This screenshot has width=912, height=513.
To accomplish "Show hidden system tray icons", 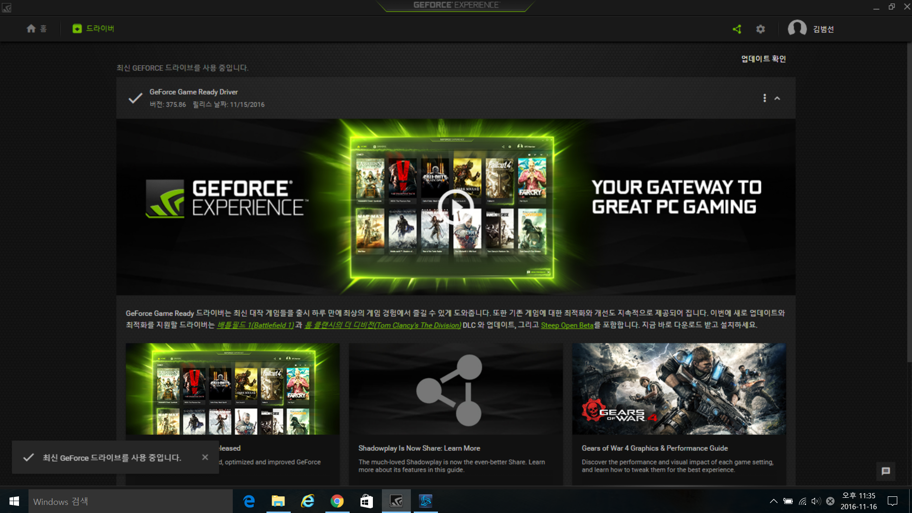I will tap(773, 501).
